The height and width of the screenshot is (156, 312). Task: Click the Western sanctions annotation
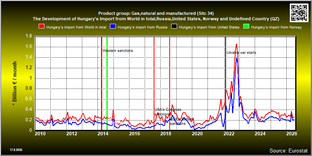click(118, 51)
